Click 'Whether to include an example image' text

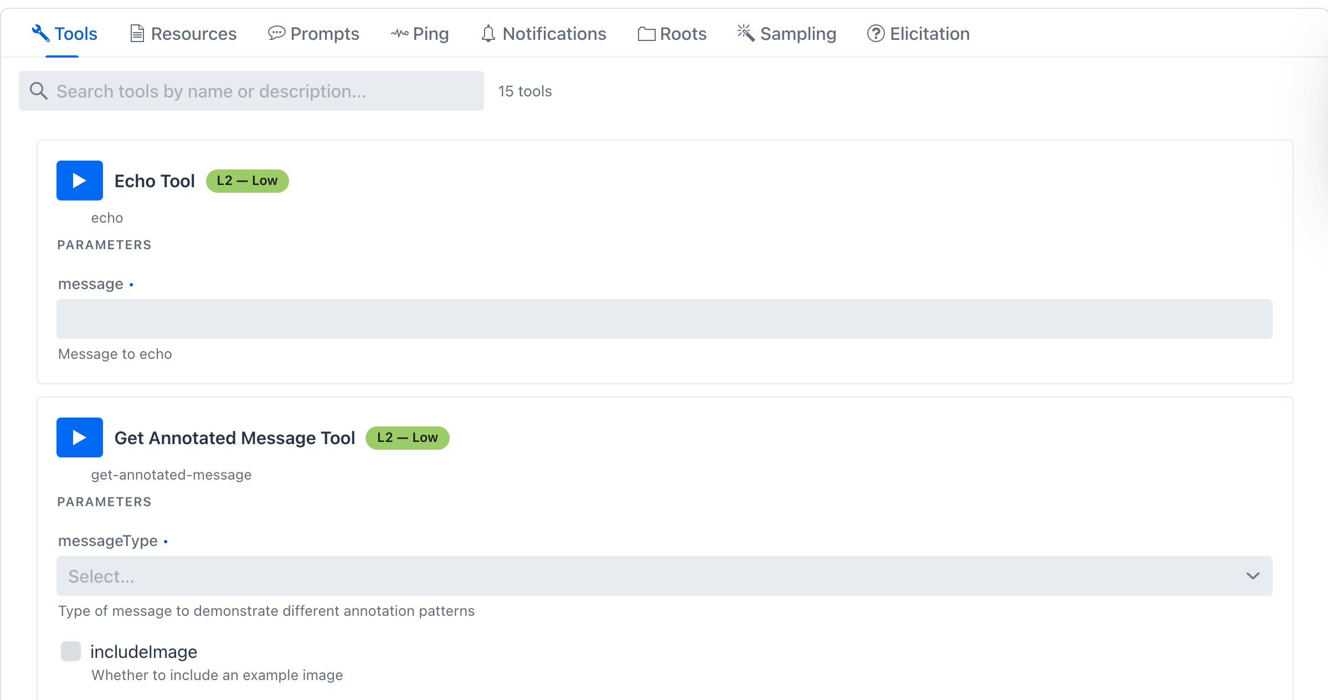click(x=217, y=675)
